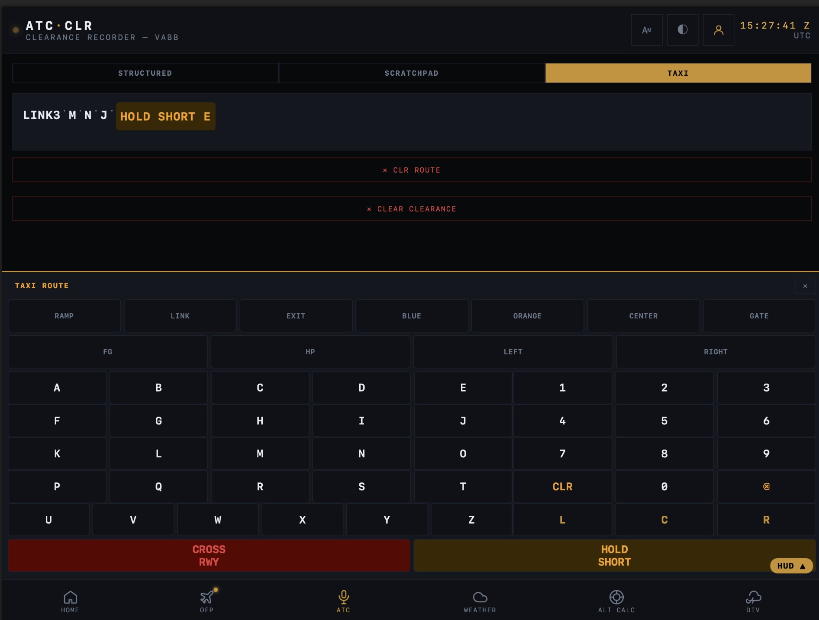Tap the LINK shortcut key

click(180, 316)
